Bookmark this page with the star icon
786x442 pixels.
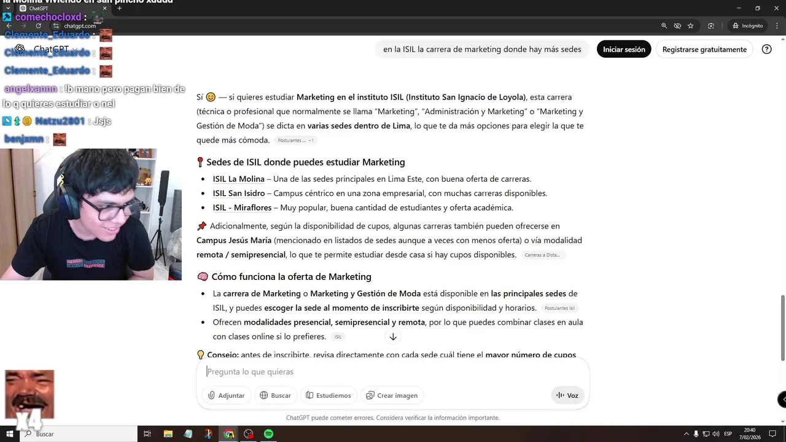(691, 26)
